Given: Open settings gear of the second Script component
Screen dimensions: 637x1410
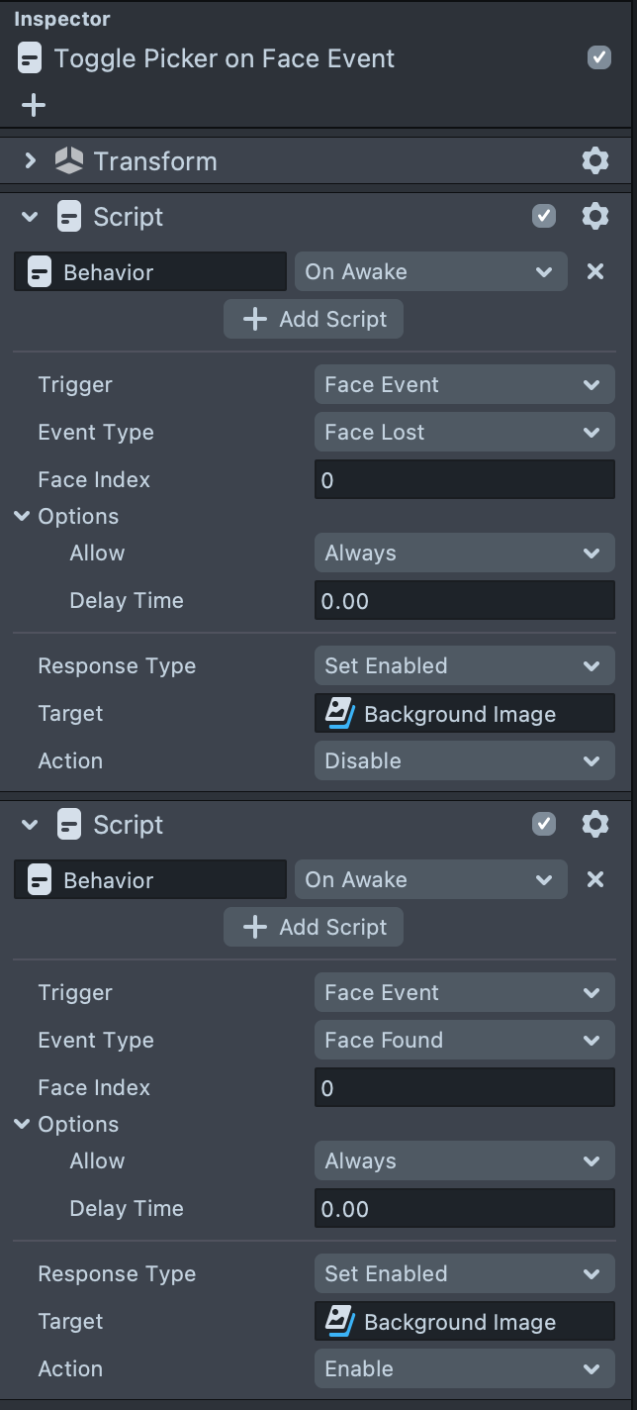Looking at the screenshot, I should tap(594, 824).
